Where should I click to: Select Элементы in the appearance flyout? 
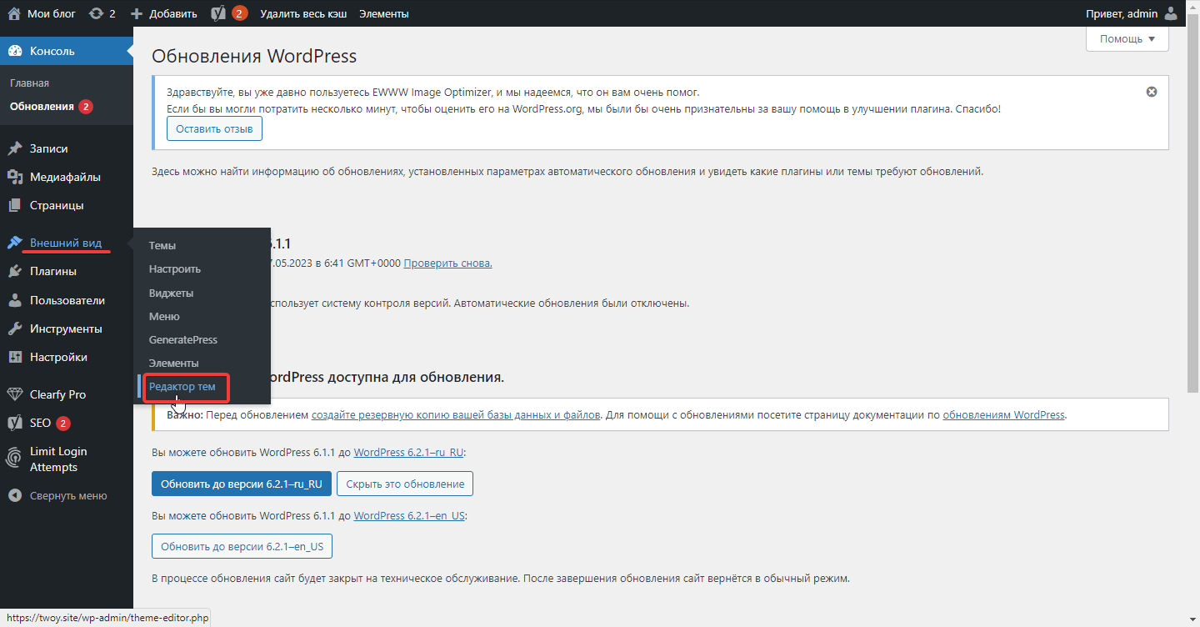[x=174, y=364]
